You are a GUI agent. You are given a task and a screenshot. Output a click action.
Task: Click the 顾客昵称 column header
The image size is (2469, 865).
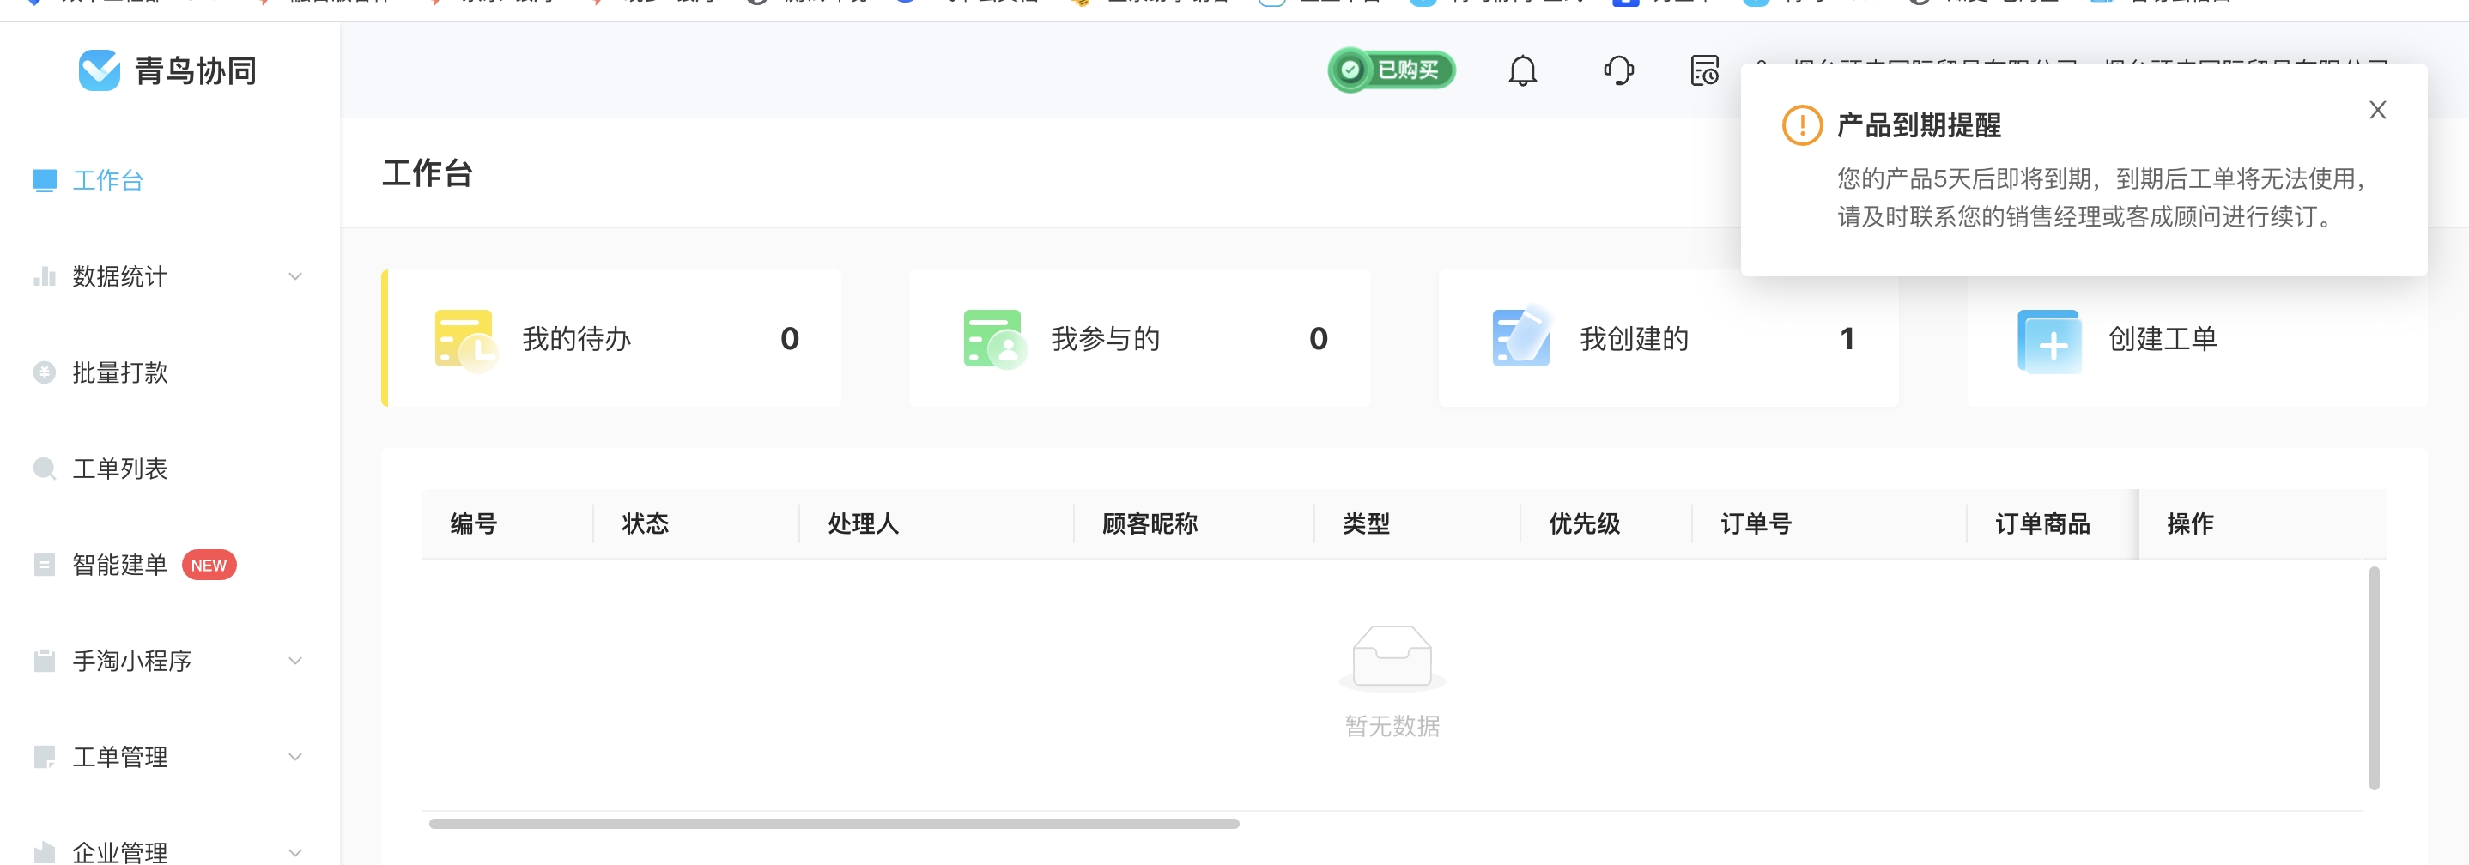1150,524
